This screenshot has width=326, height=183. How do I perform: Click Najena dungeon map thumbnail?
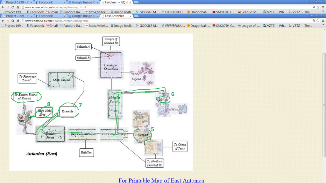pos(142,73)
